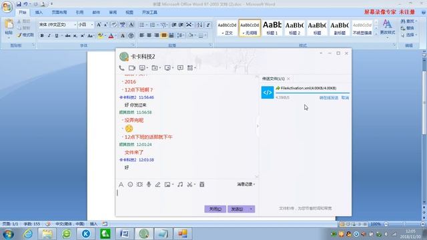This screenshot has width=427, height=240.
Task: Justify text in the Word ribbon
Action: 163,35
